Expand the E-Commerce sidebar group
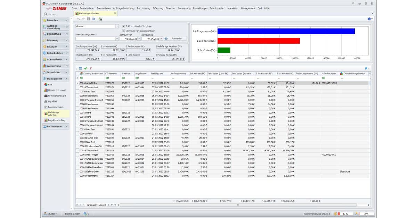Viewport: 417px width, 218px height. 56,126
